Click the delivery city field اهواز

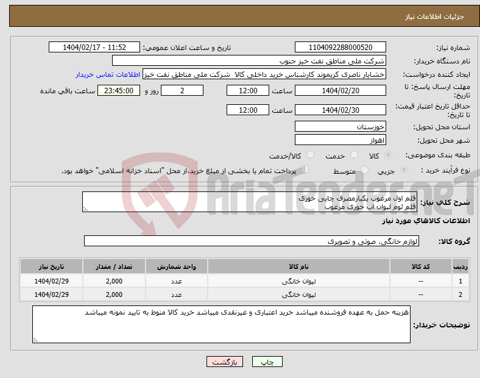[341, 140]
